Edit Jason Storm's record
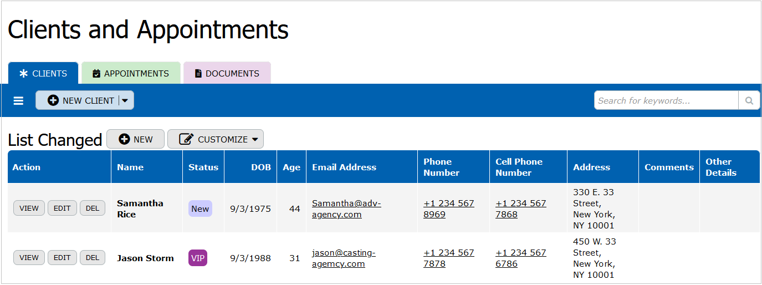 (62, 258)
